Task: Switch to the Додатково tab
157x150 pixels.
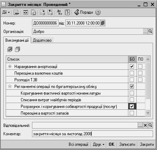Action: point(42,40)
